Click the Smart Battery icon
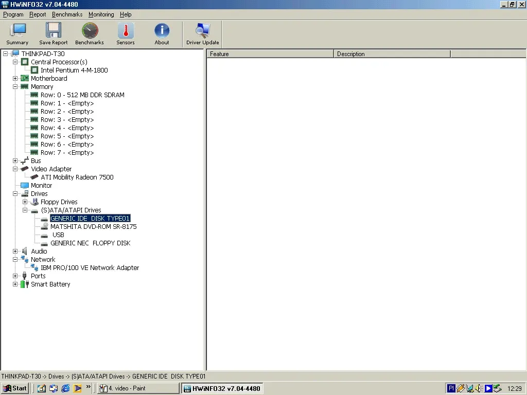Image resolution: width=527 pixels, height=395 pixels. [25, 284]
